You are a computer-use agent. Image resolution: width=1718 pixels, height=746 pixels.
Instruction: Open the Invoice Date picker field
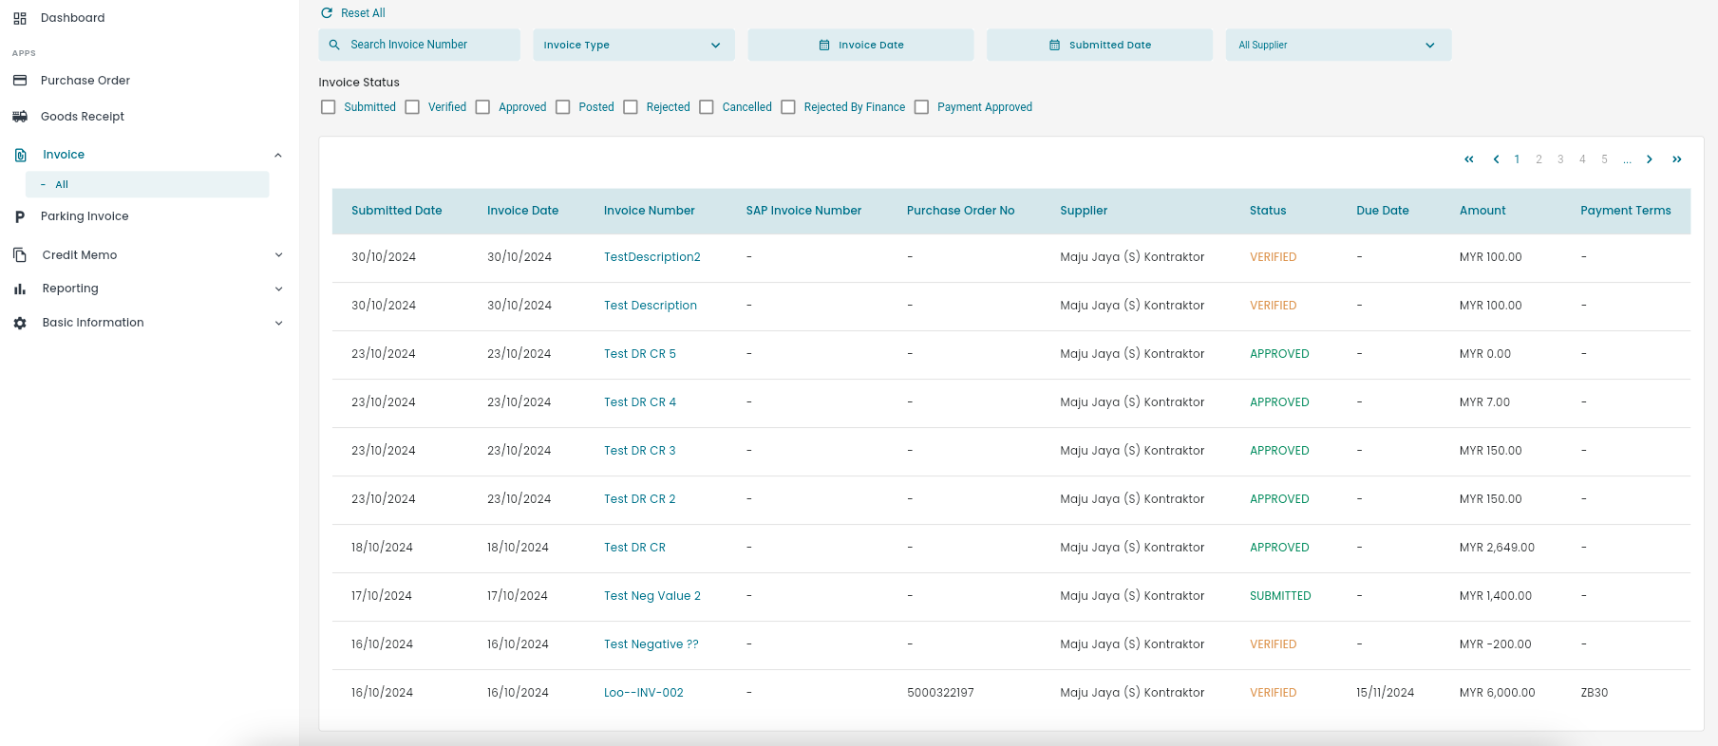coord(860,45)
